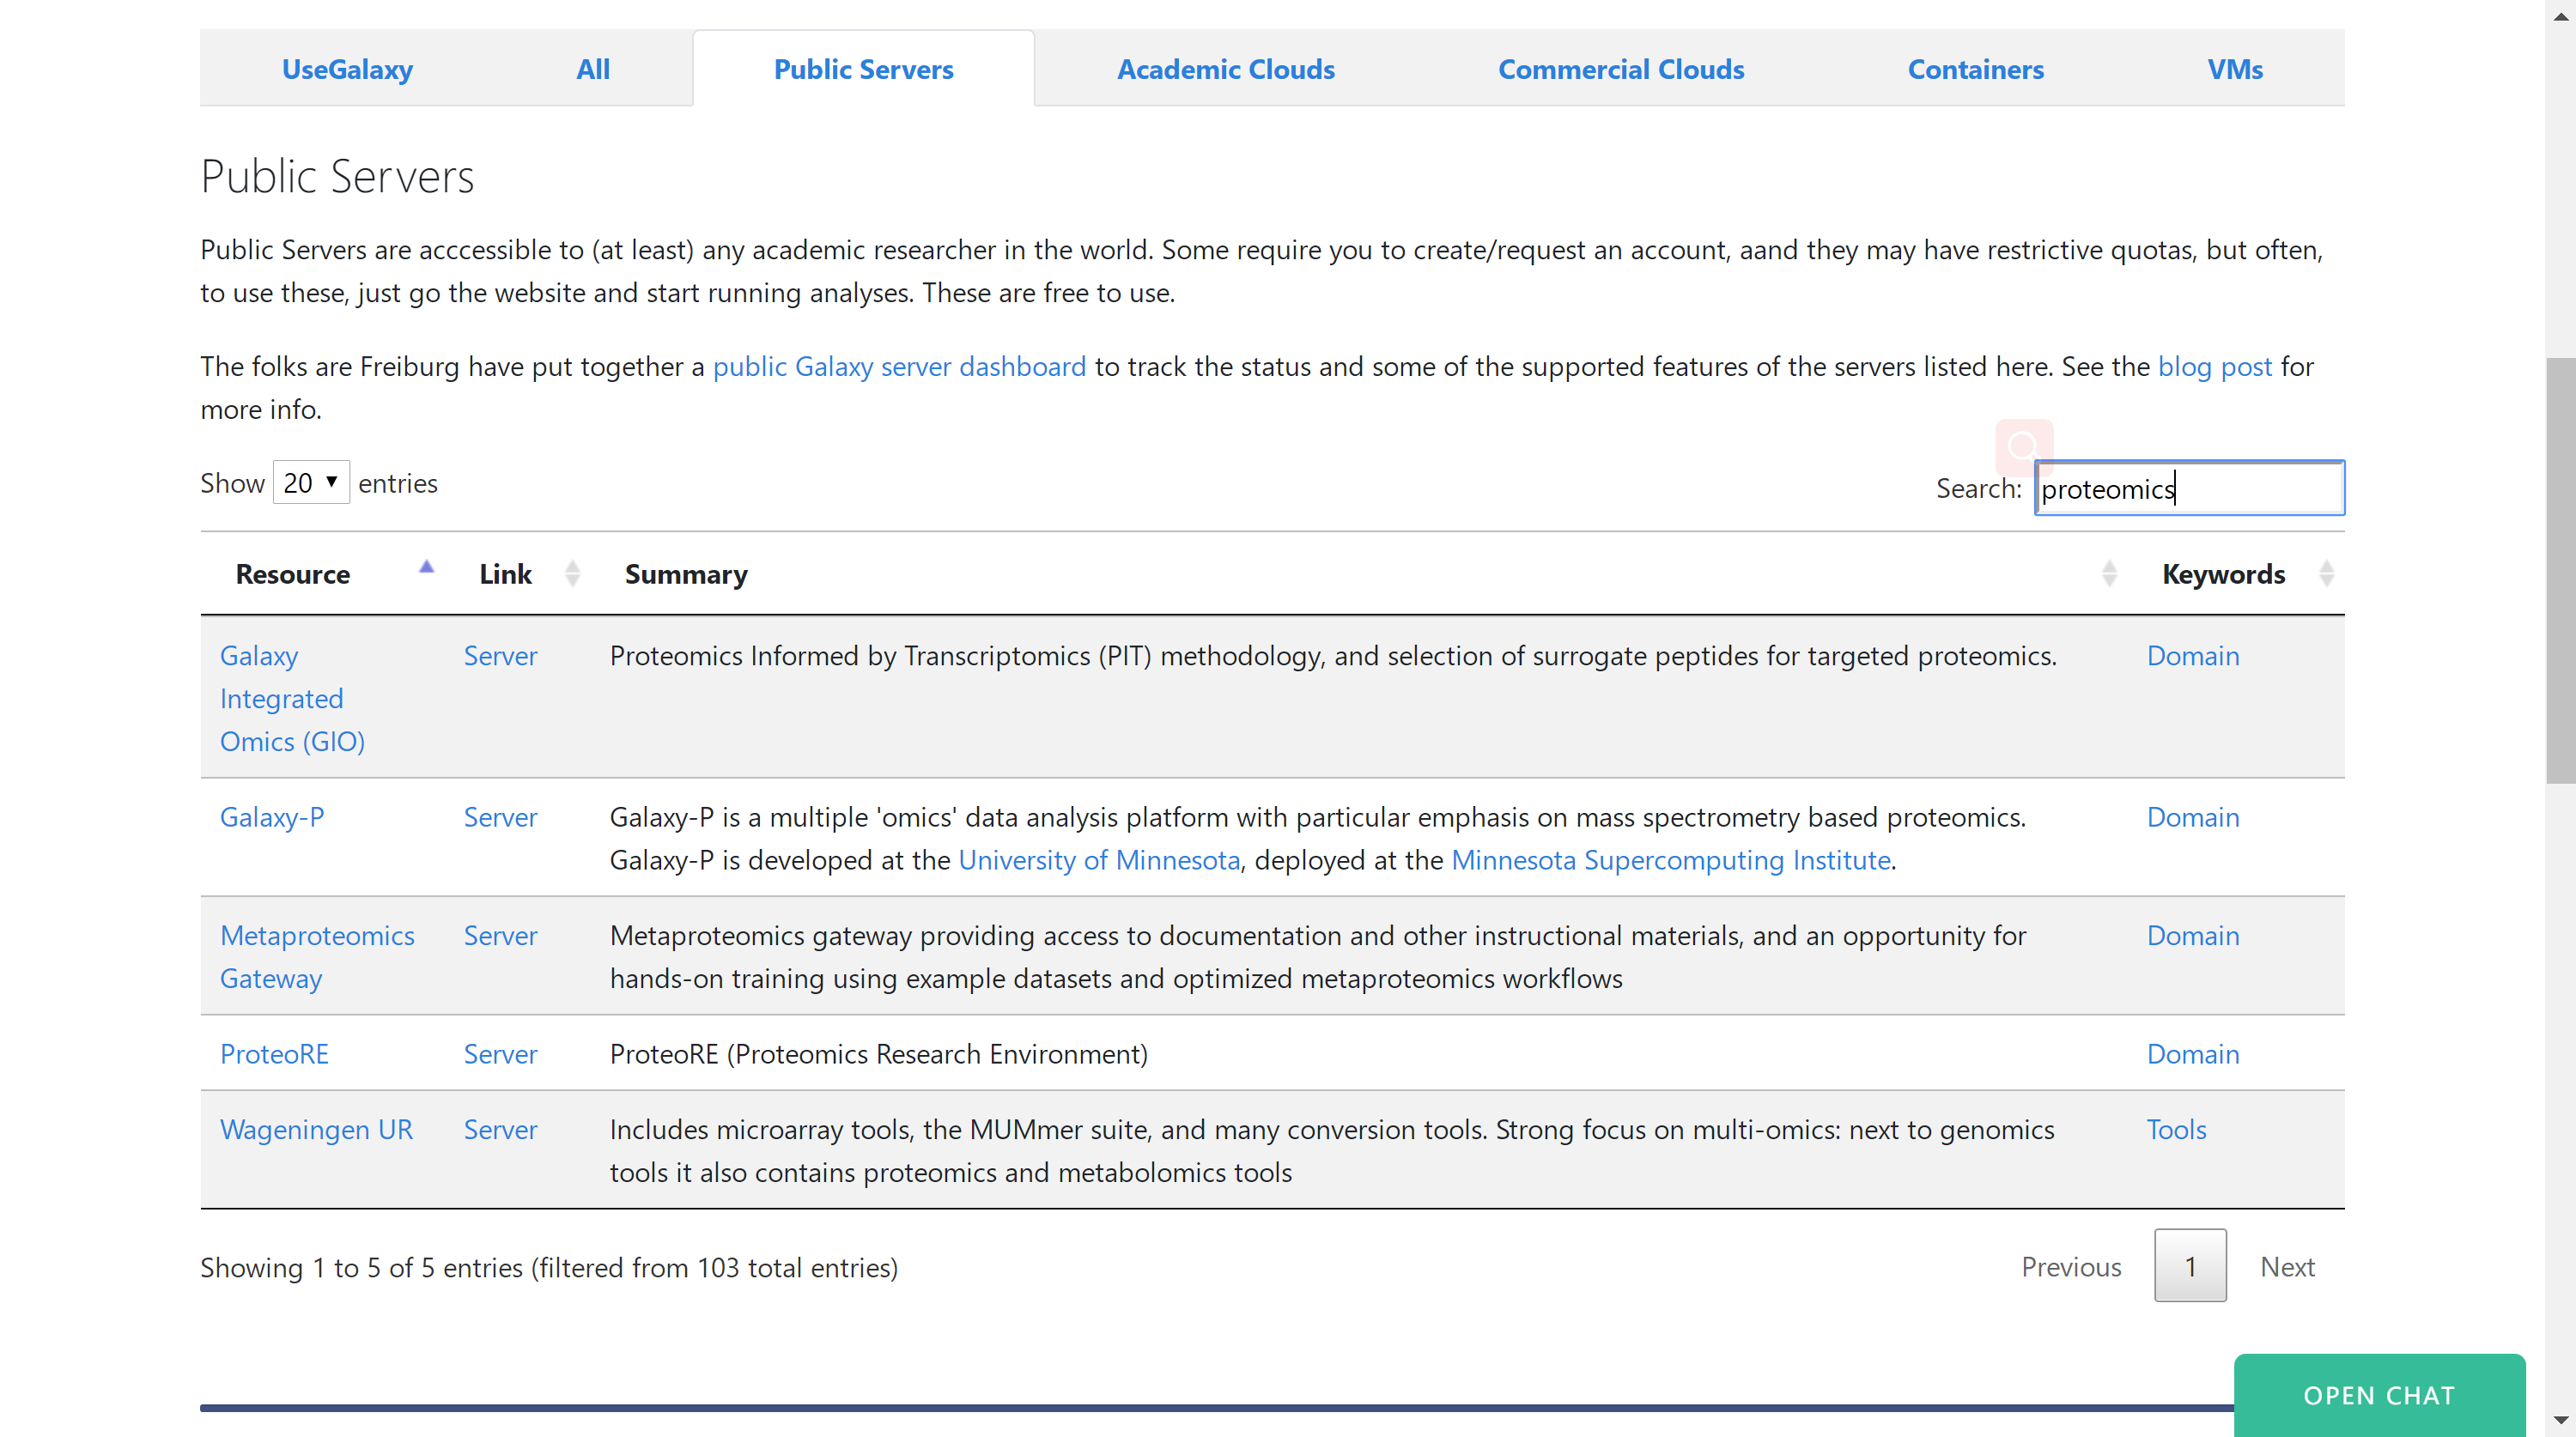Click the Summary column sort arrows
The width and height of the screenshot is (2576, 1437).
pos(2109,574)
